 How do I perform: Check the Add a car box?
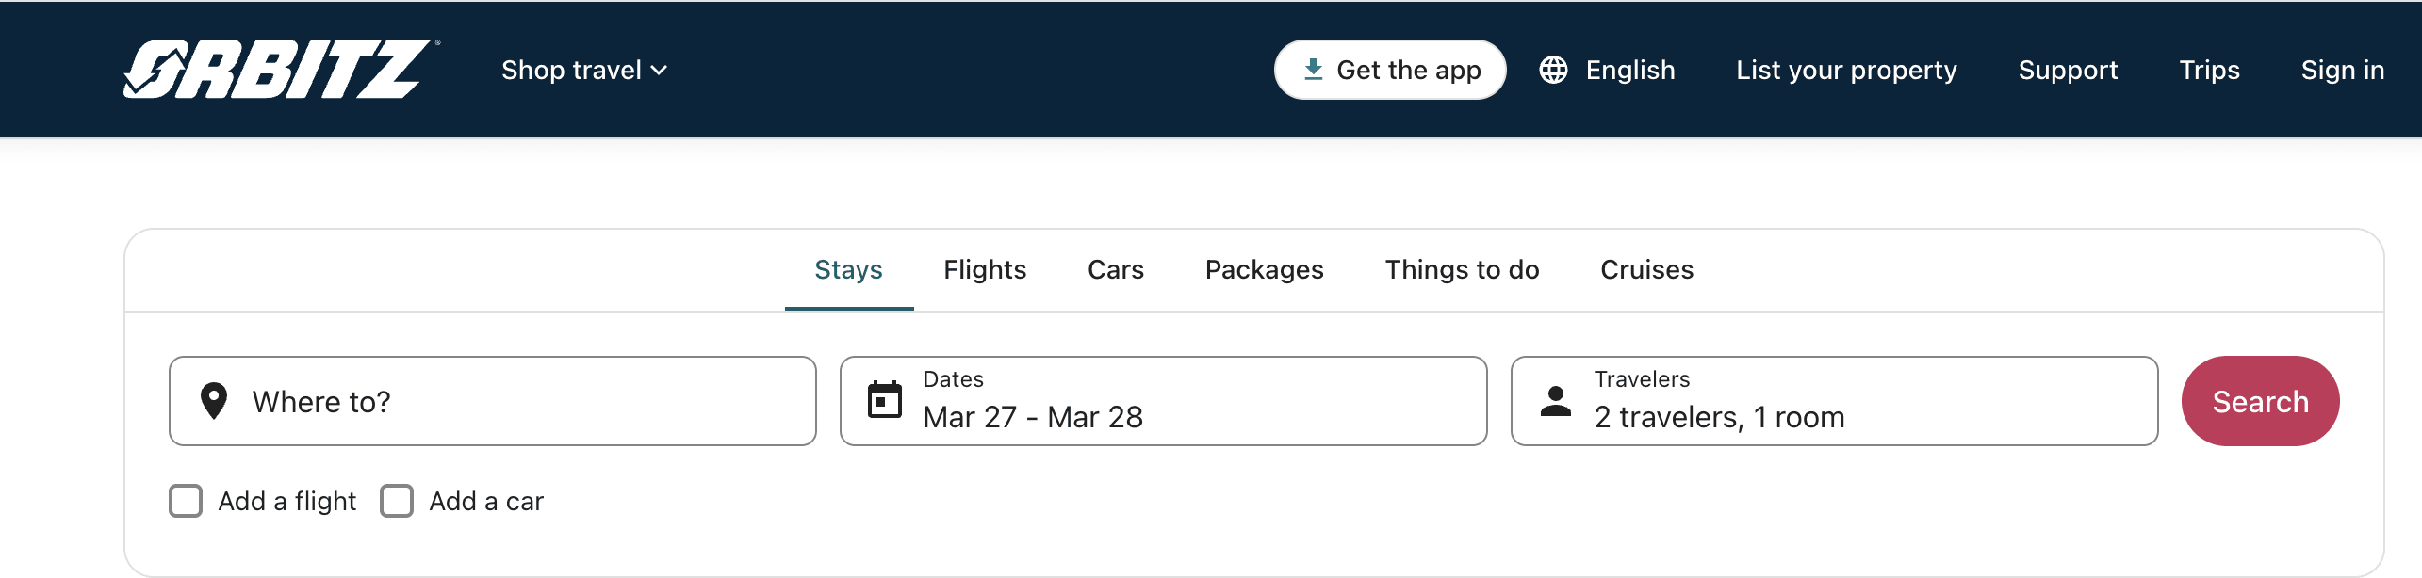point(397,501)
